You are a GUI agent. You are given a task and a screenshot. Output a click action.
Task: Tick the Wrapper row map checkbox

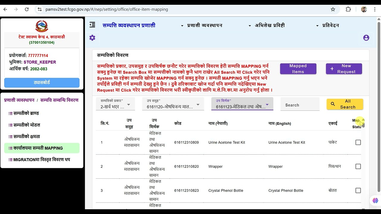[358, 166]
